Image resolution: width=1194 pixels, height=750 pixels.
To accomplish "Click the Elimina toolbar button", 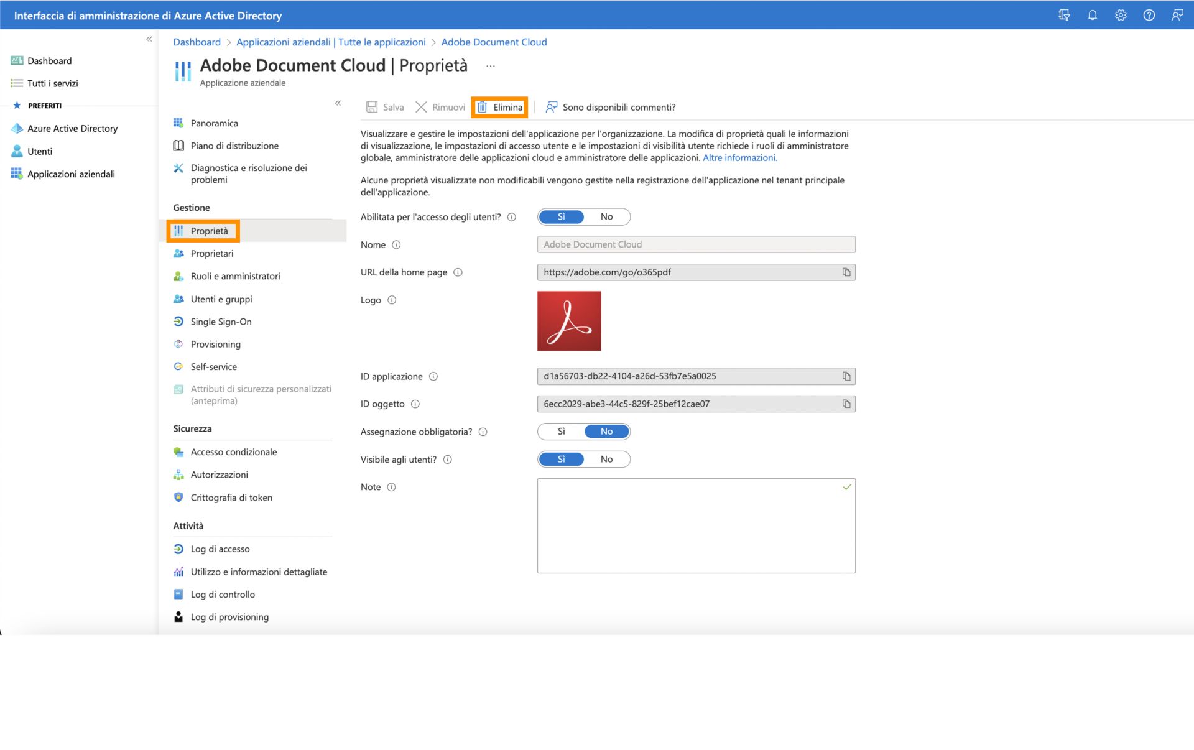I will (x=499, y=108).
